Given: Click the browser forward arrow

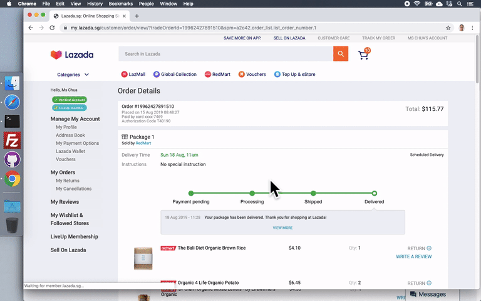Looking at the screenshot, I should point(41,28).
